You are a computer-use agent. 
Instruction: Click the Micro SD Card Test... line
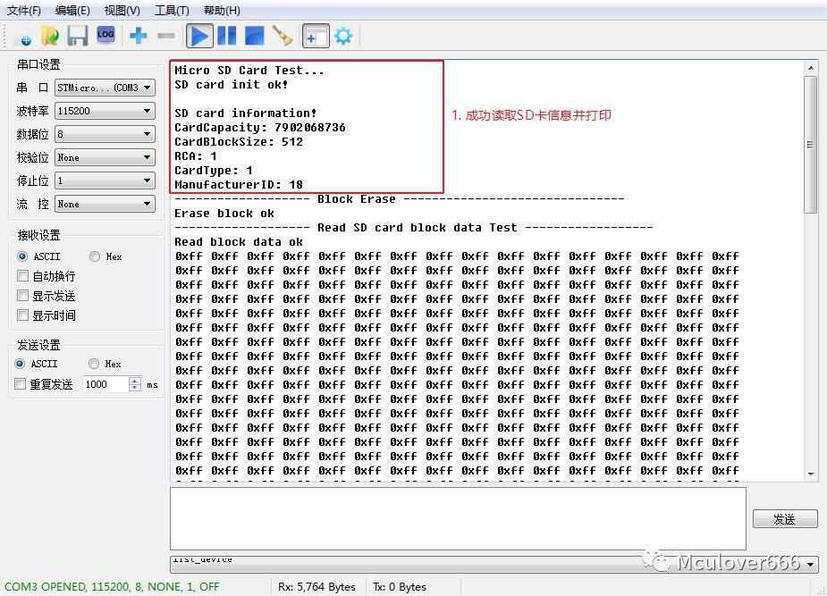pyautogui.click(x=249, y=70)
